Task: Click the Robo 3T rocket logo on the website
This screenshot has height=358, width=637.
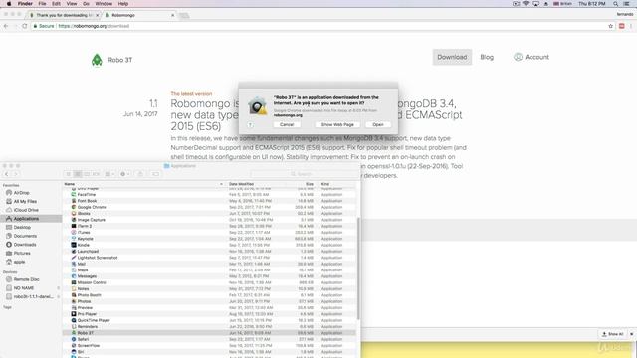Action: [97, 60]
